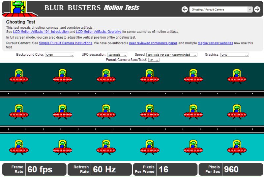This screenshot has height=177, width=264.
Task: Open Simple Pursuit Camera Instructions link
Action: coord(66,43)
